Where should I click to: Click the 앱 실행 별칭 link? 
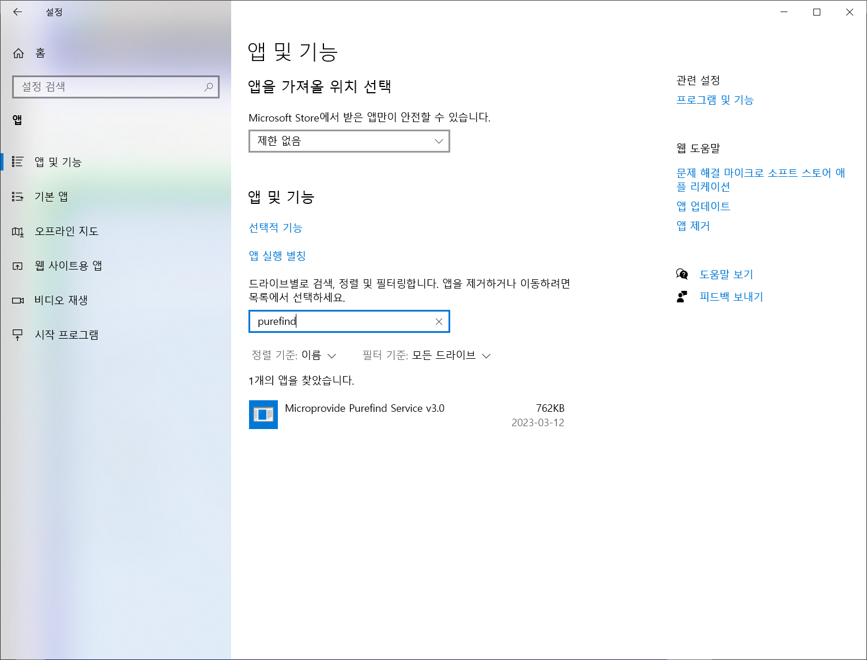(277, 256)
